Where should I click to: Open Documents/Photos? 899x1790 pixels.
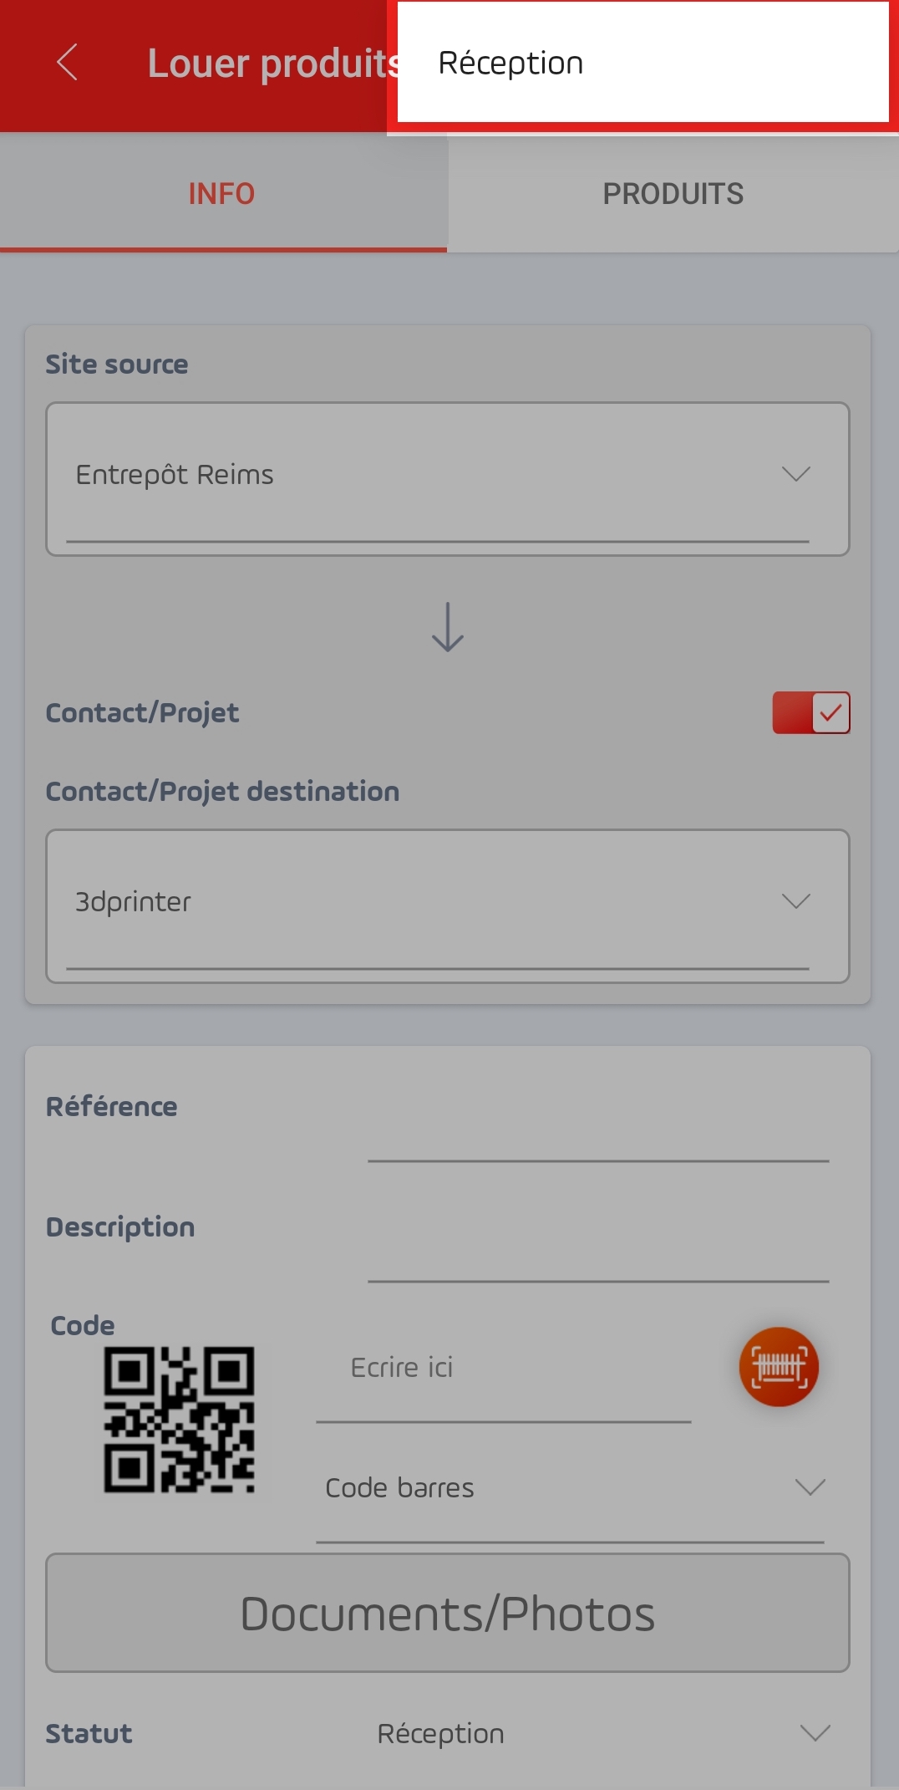pyautogui.click(x=448, y=1613)
